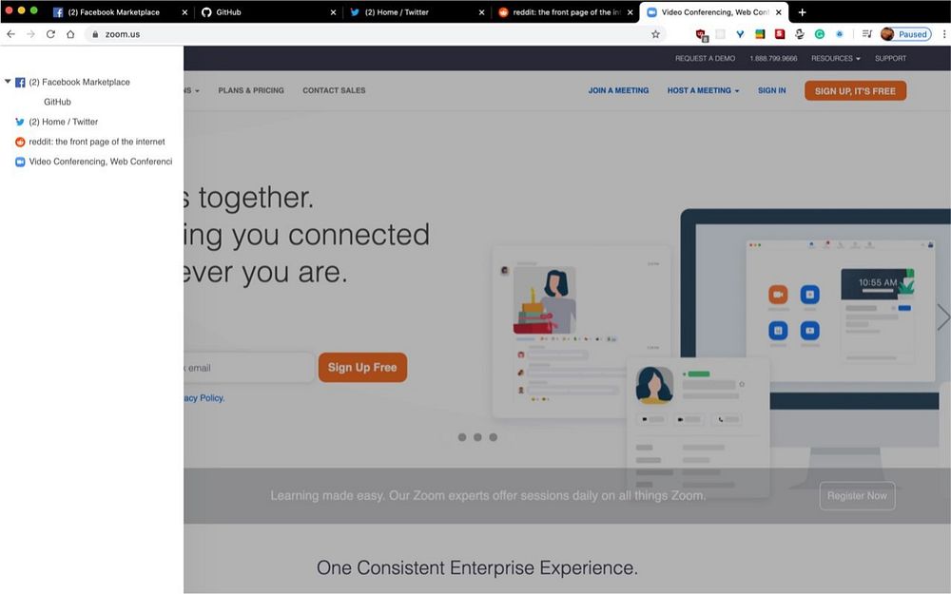Close the Twitter tab
Image resolution: width=951 pixels, height=594 pixels.
click(x=481, y=12)
